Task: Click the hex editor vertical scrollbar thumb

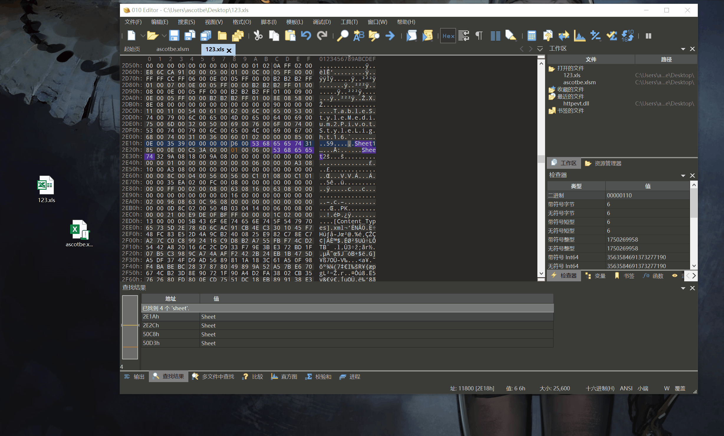Action: (541, 159)
